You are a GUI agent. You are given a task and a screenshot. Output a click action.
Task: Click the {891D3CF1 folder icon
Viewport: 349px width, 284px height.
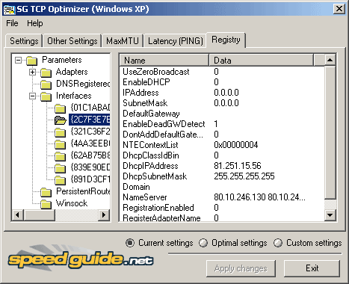click(61, 180)
